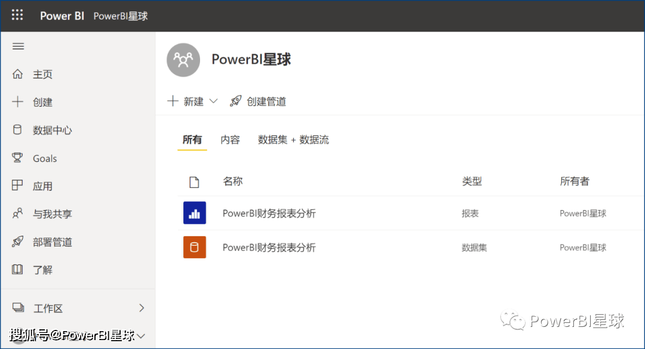Switch to the 所有 tab
The image size is (645, 349).
192,140
